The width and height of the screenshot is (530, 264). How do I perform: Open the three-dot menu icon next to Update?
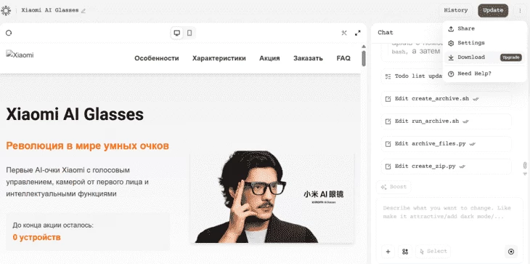pos(520,10)
